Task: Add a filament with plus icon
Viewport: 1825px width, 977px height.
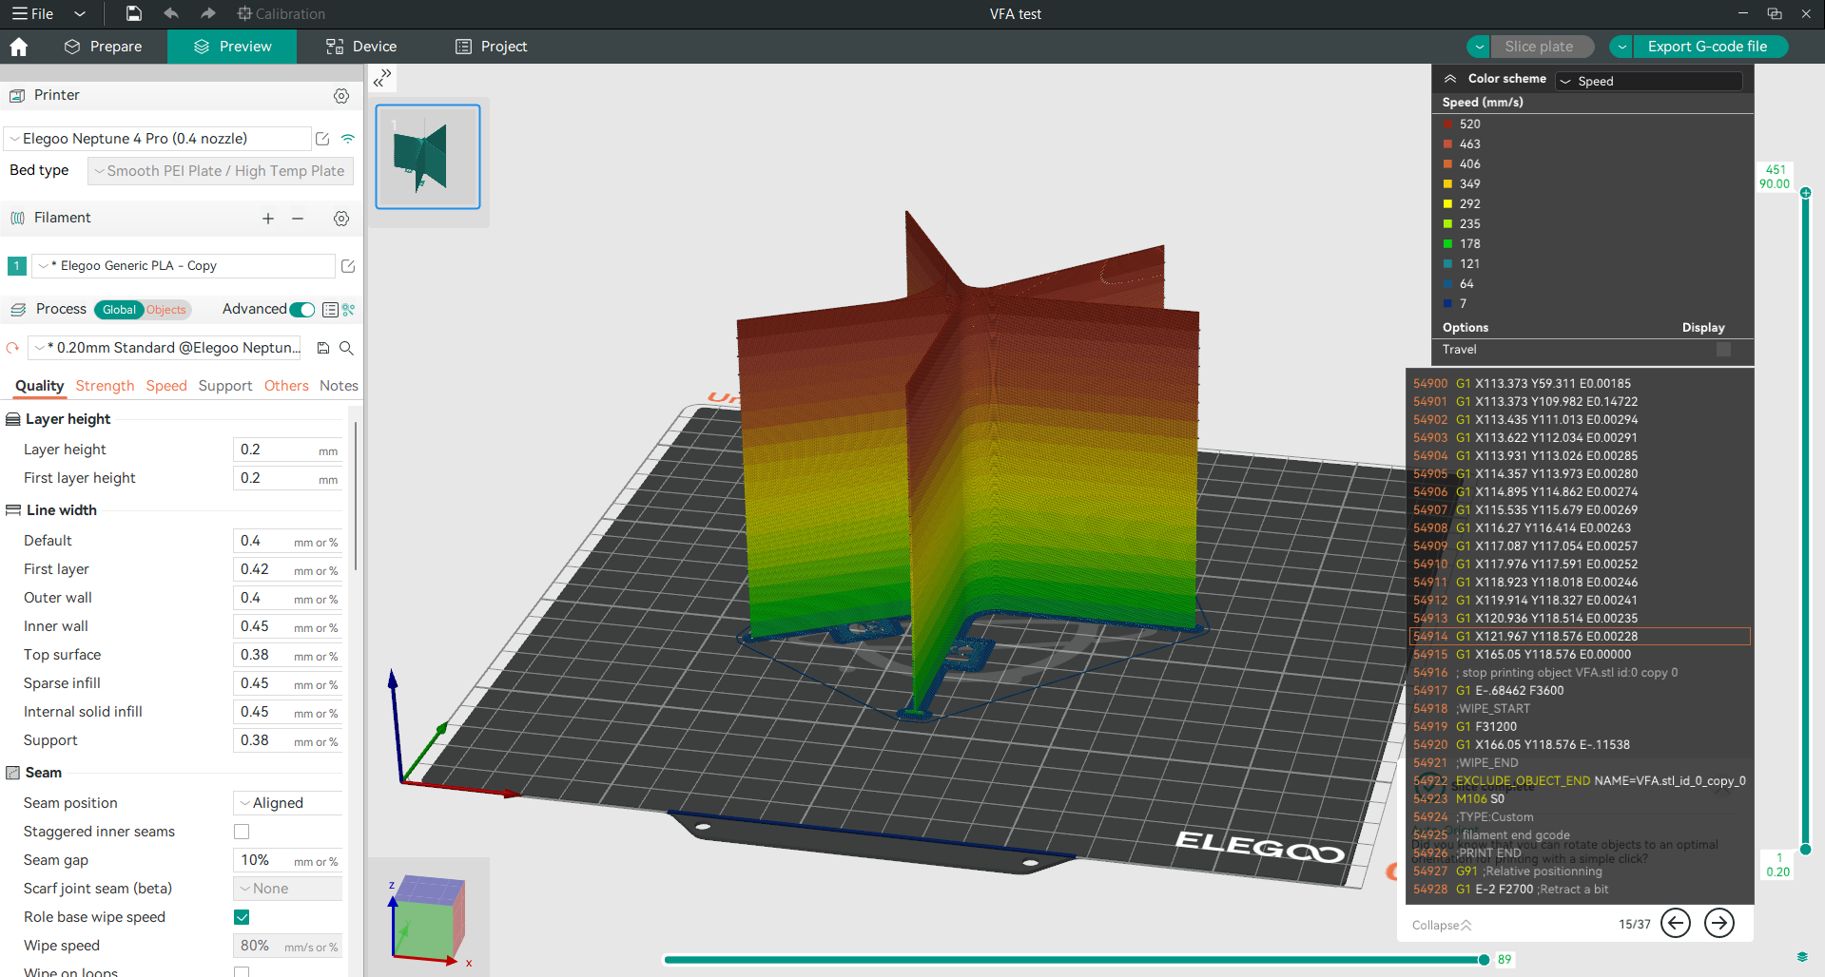Action: (268, 219)
